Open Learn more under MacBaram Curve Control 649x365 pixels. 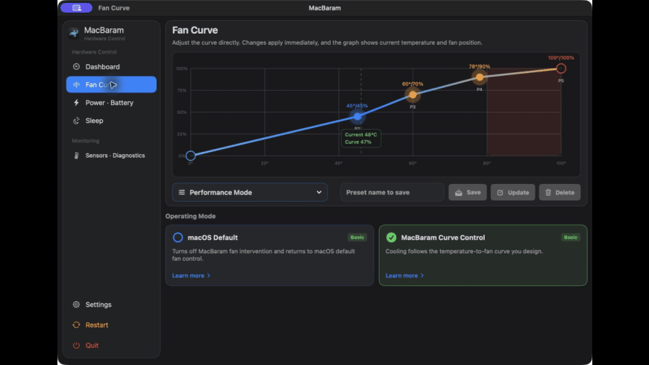pos(405,276)
